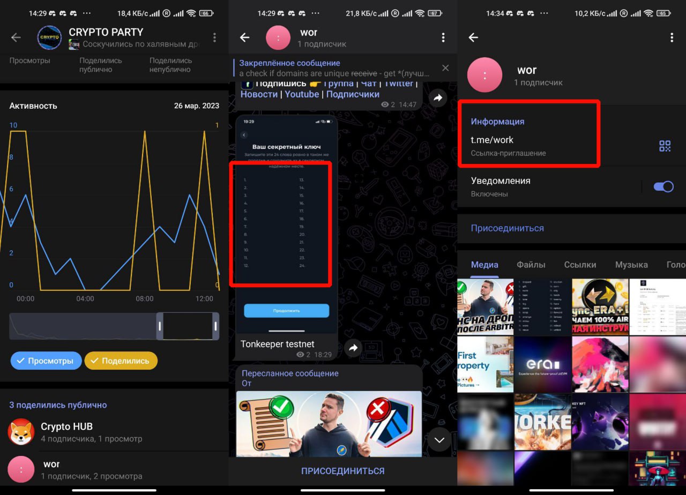Open the seed word list media thumbnail
The width and height of the screenshot is (686, 495).
pyautogui.click(x=542, y=307)
